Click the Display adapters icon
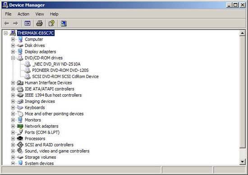248x175 pixels. 20,51
